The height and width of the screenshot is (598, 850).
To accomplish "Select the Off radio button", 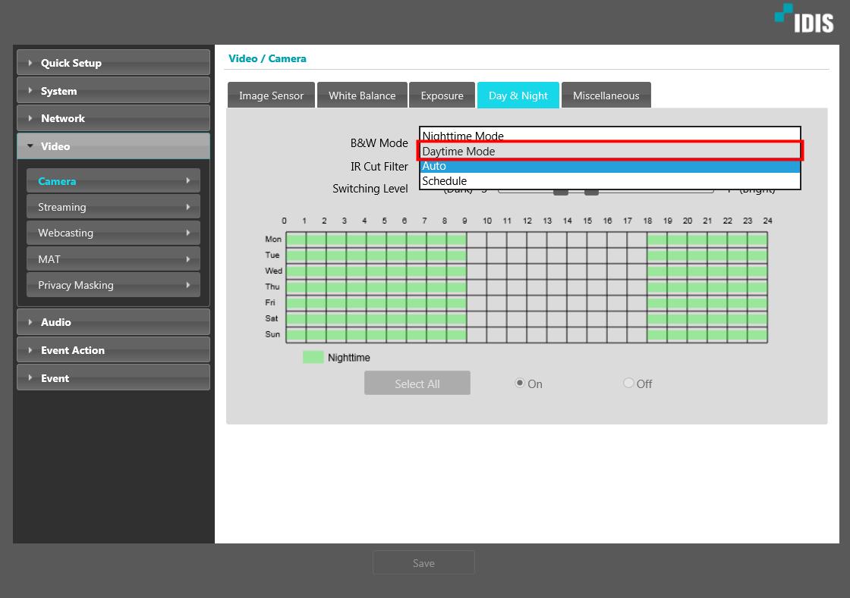I will [628, 384].
